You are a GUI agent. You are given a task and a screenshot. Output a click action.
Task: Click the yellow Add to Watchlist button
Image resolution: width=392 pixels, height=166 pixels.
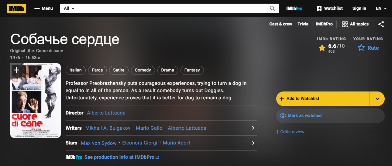[323, 98]
